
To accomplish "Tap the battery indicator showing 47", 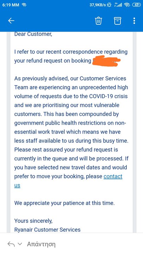I will pyautogui.click(x=136, y=5).
